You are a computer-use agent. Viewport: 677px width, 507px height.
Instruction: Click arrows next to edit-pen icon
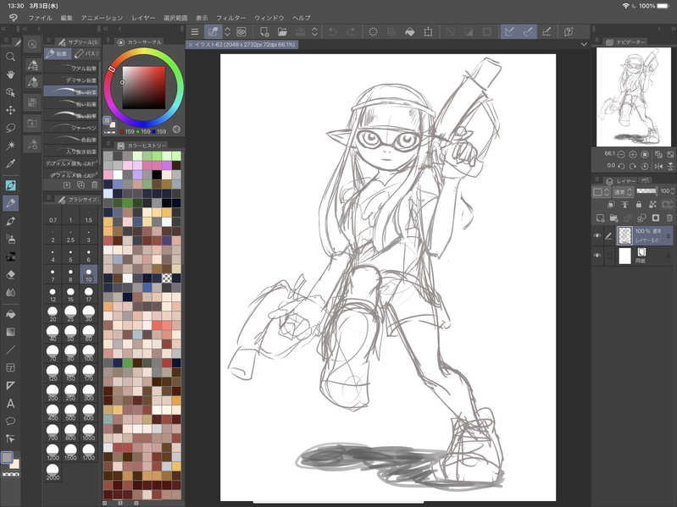coord(228,31)
